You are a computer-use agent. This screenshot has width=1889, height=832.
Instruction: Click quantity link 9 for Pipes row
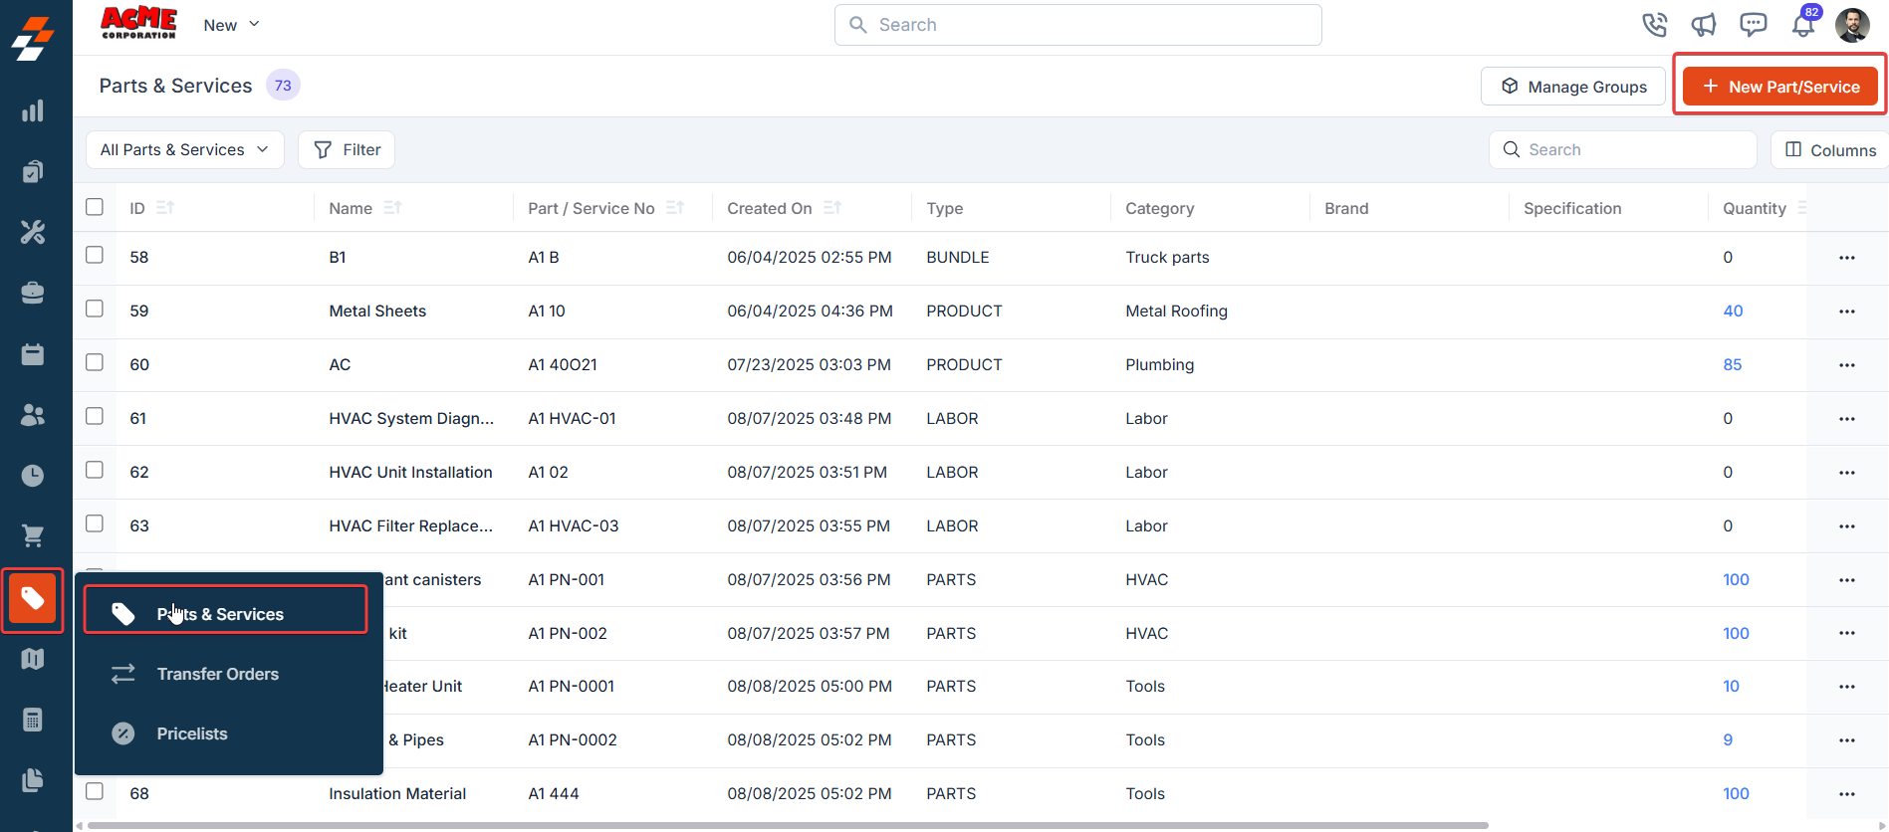[1728, 740]
